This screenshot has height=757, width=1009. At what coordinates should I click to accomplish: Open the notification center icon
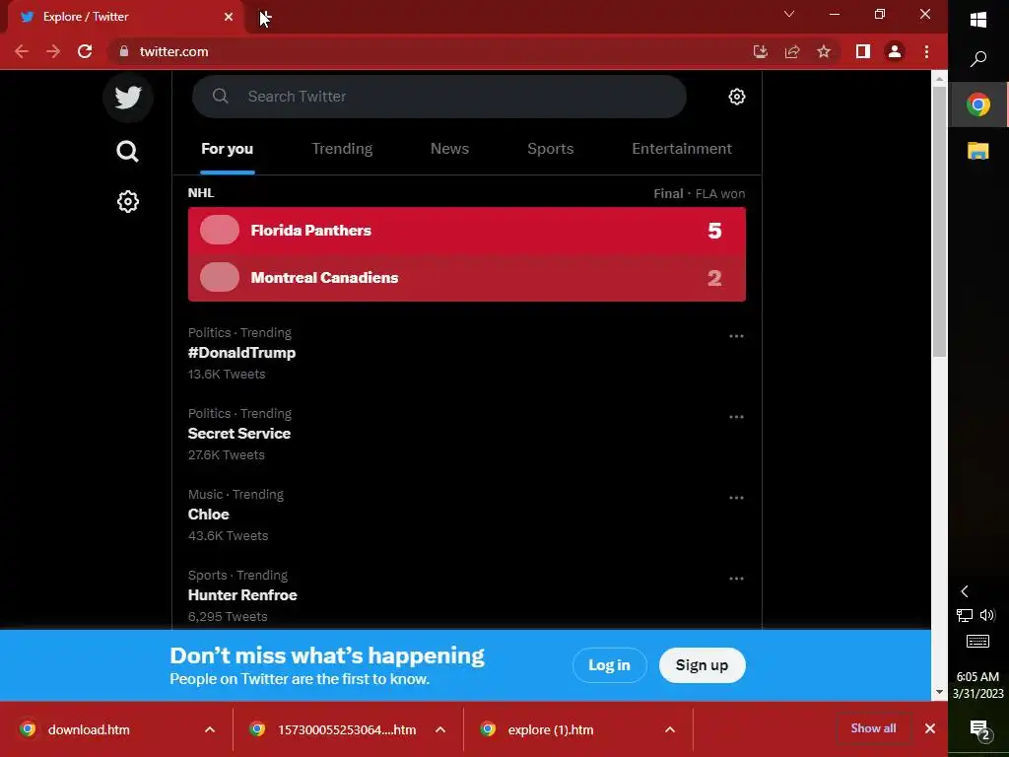(x=979, y=729)
